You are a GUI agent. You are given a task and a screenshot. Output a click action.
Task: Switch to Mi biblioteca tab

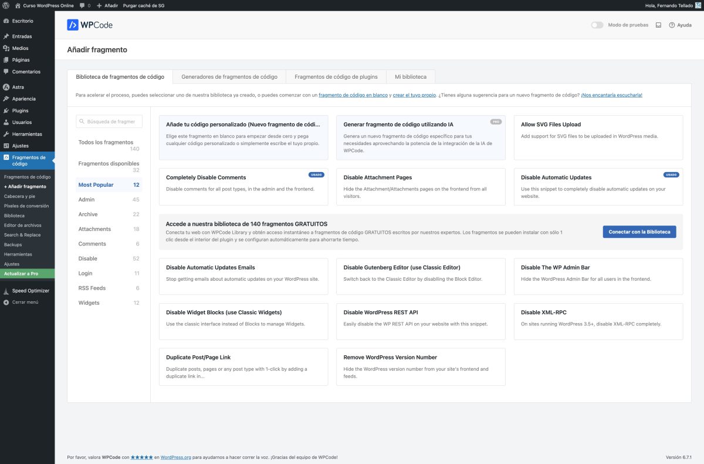click(411, 77)
